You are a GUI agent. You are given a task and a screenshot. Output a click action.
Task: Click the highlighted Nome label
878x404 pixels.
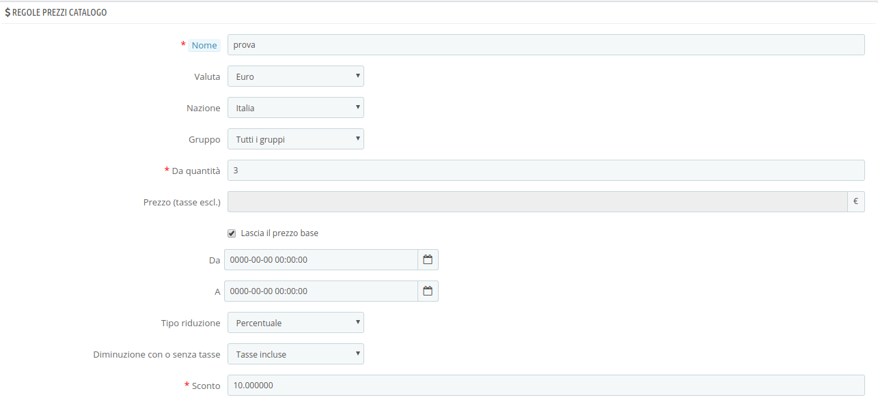(x=204, y=46)
